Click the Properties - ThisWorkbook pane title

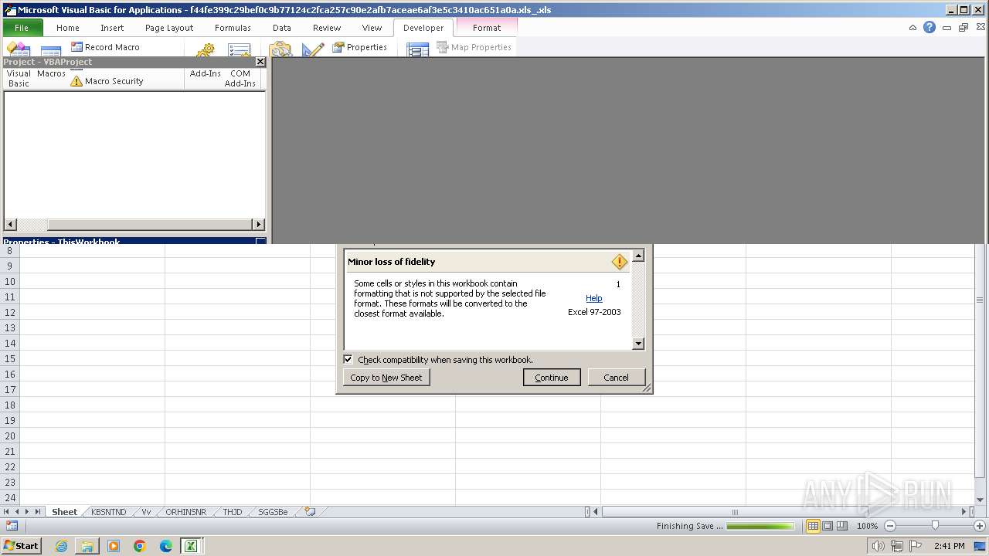62,242
